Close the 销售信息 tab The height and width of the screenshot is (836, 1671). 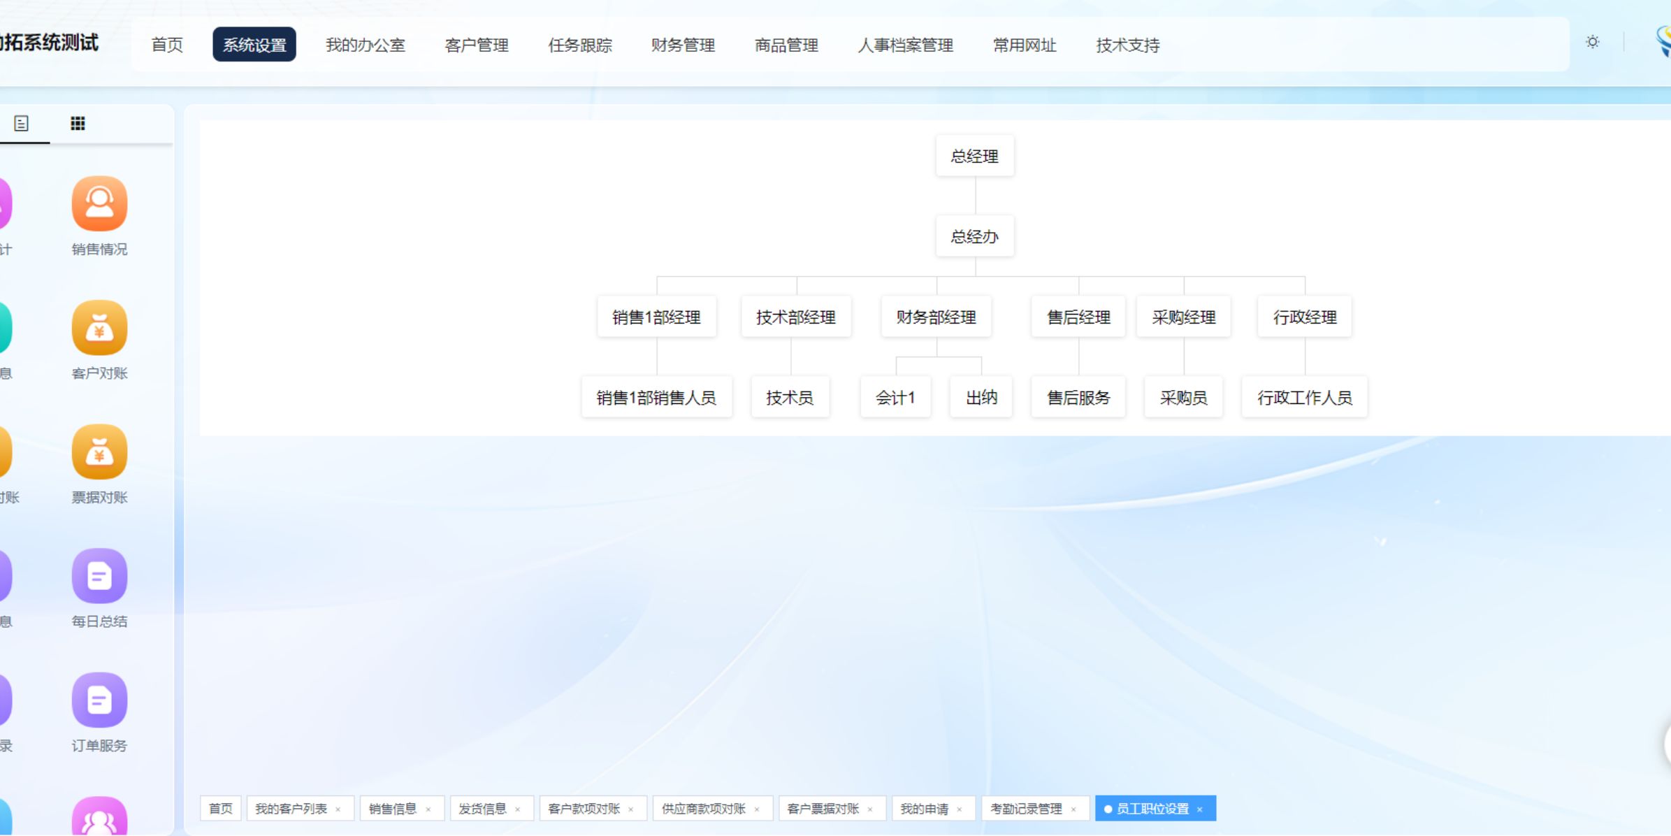coord(428,809)
